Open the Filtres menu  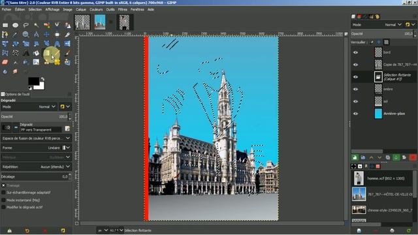pyautogui.click(x=122, y=9)
